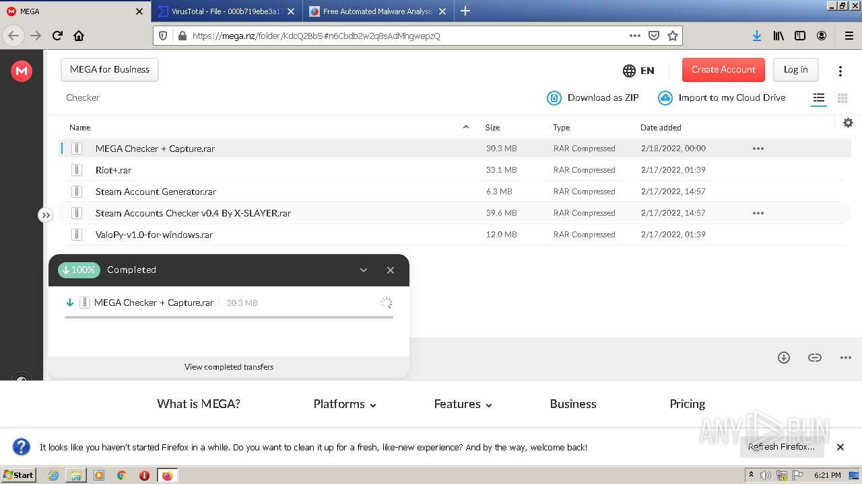862x484 pixels.
Task: Open the Business menu item
Action: (x=573, y=404)
